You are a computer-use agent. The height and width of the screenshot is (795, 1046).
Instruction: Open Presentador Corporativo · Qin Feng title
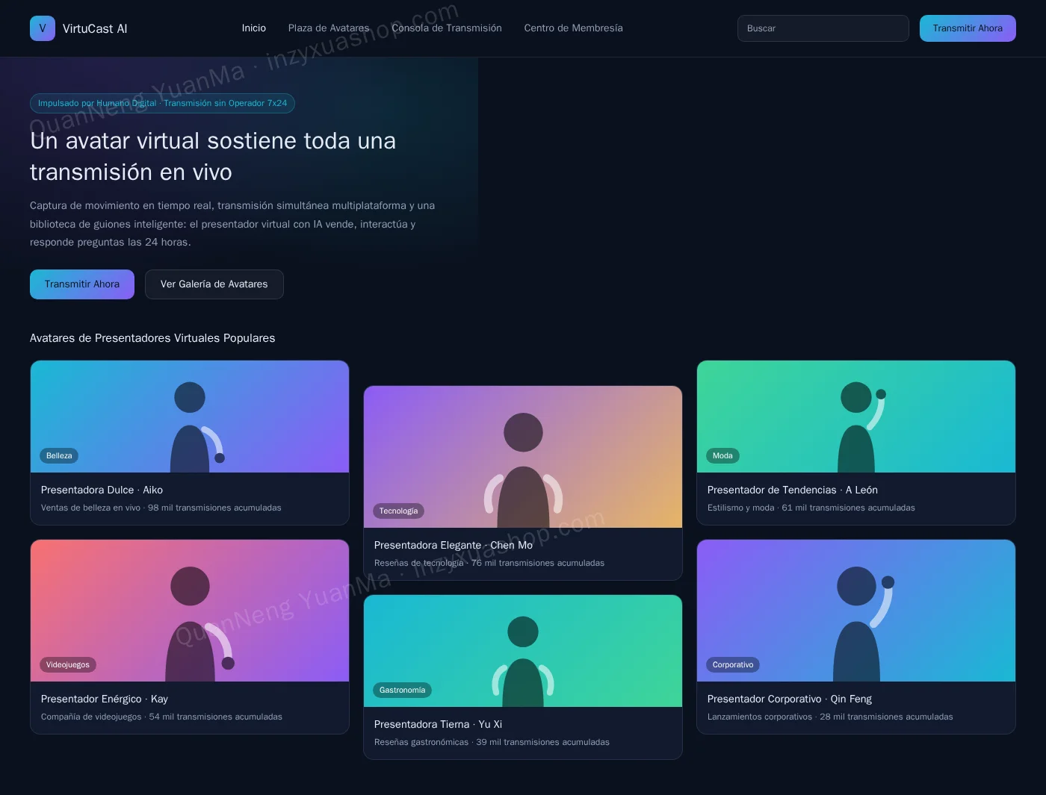[x=790, y=699]
